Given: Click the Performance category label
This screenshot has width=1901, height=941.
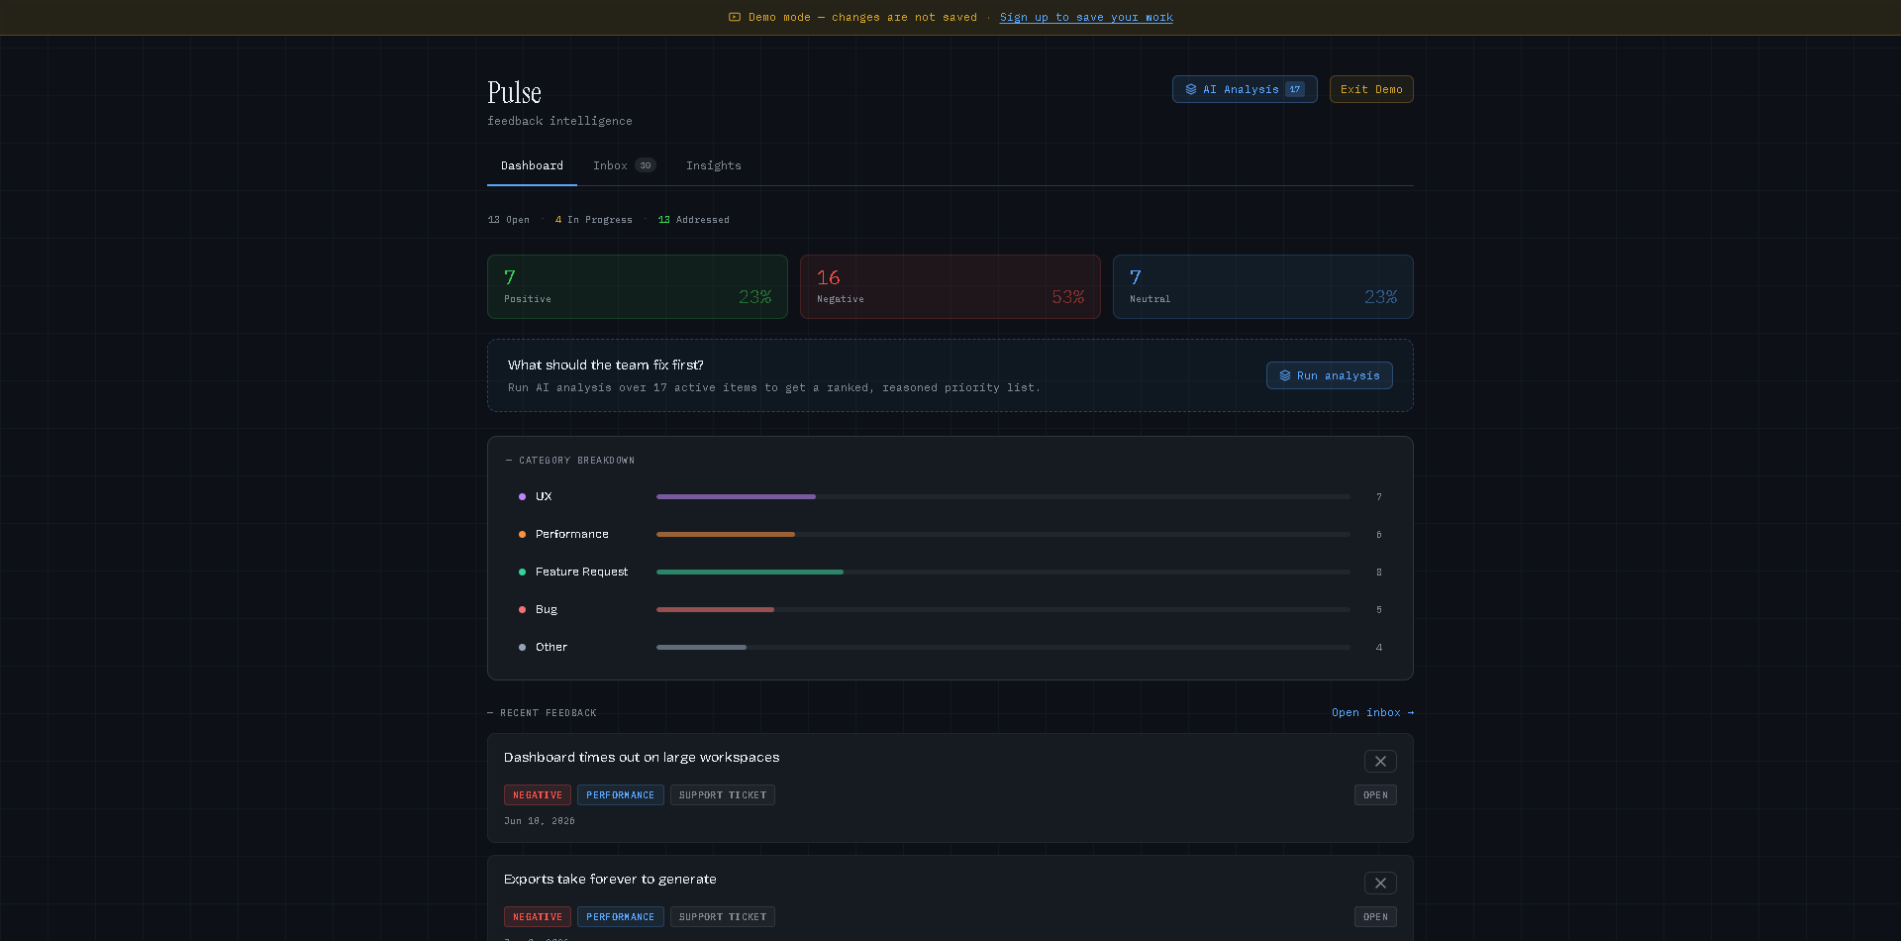Looking at the screenshot, I should [x=572, y=534].
